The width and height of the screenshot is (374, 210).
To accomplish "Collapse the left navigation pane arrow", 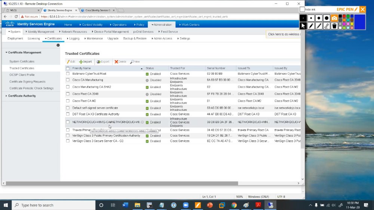I will [58, 45].
